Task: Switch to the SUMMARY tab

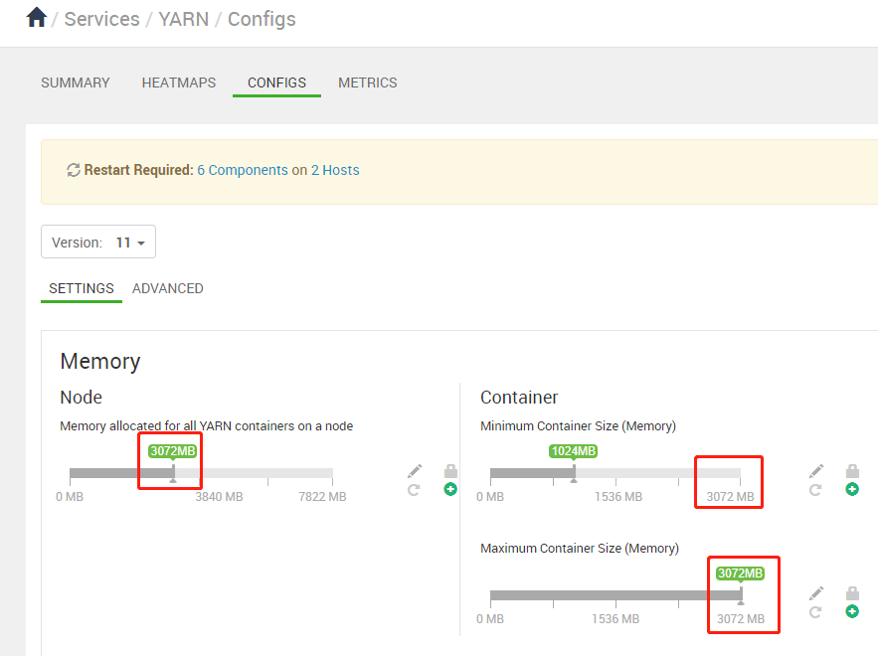Action: click(75, 82)
